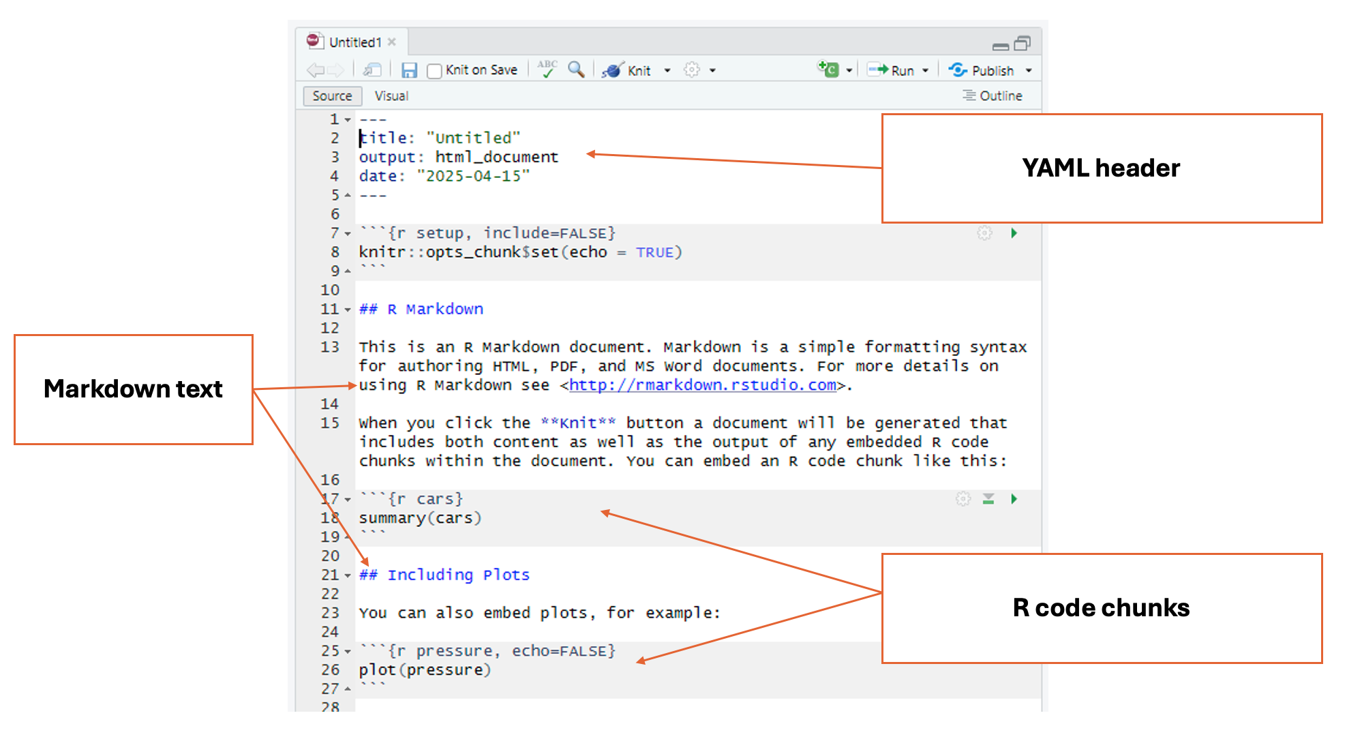Switch to Source editor mode
The height and width of the screenshot is (739, 1347).
coord(332,96)
